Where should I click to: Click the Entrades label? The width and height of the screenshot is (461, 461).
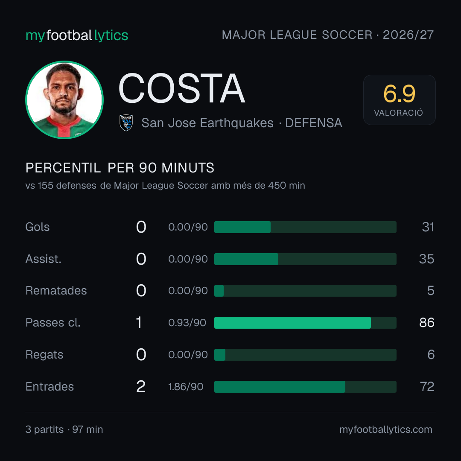(50, 387)
